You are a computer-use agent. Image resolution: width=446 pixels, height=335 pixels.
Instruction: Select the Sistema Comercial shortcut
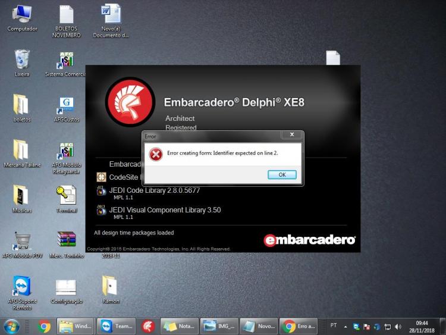pos(66,64)
